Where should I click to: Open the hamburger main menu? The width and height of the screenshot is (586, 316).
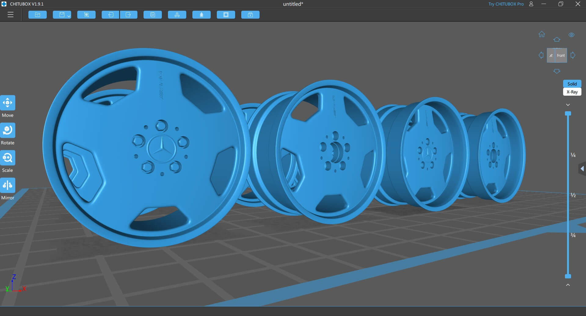coord(11,15)
